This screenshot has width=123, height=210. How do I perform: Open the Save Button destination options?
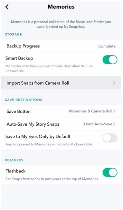61,111
